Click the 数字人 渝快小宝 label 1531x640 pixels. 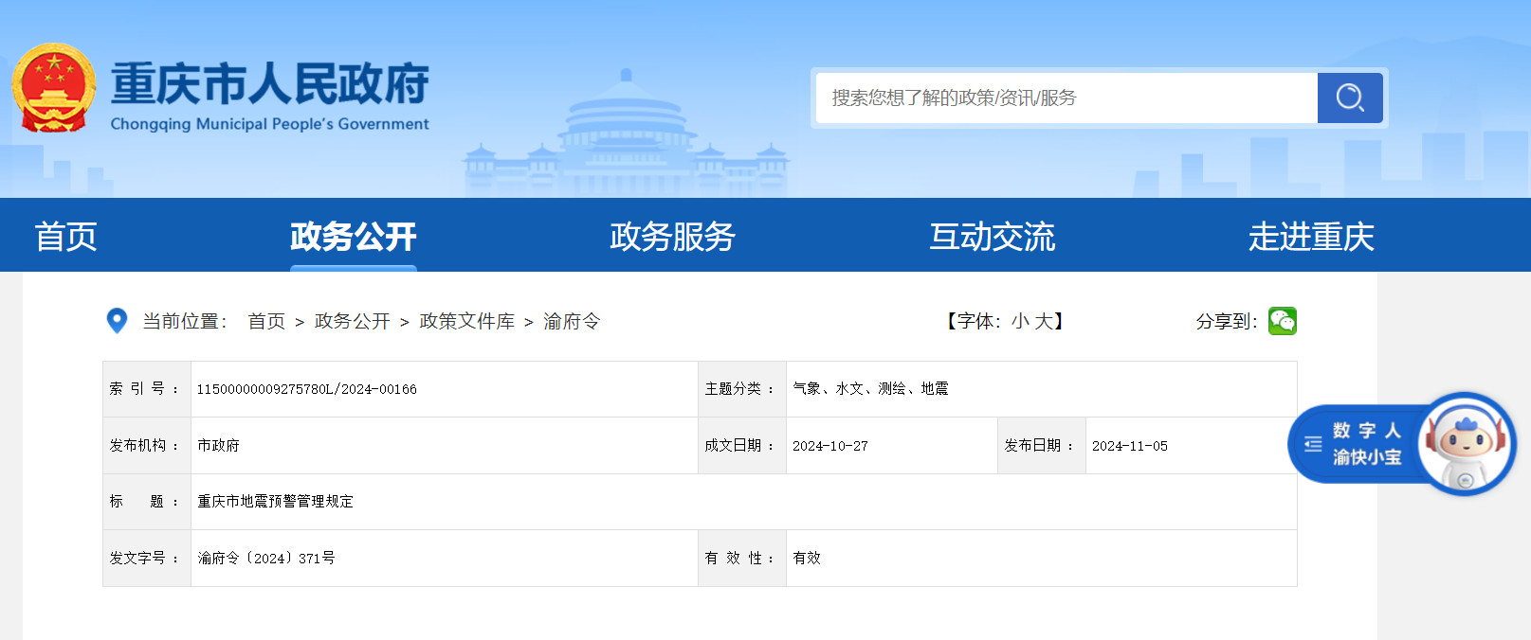pyautogui.click(x=1366, y=444)
